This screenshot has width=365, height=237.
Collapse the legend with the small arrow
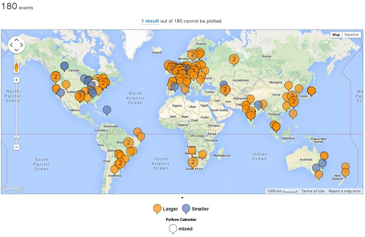pos(182,198)
